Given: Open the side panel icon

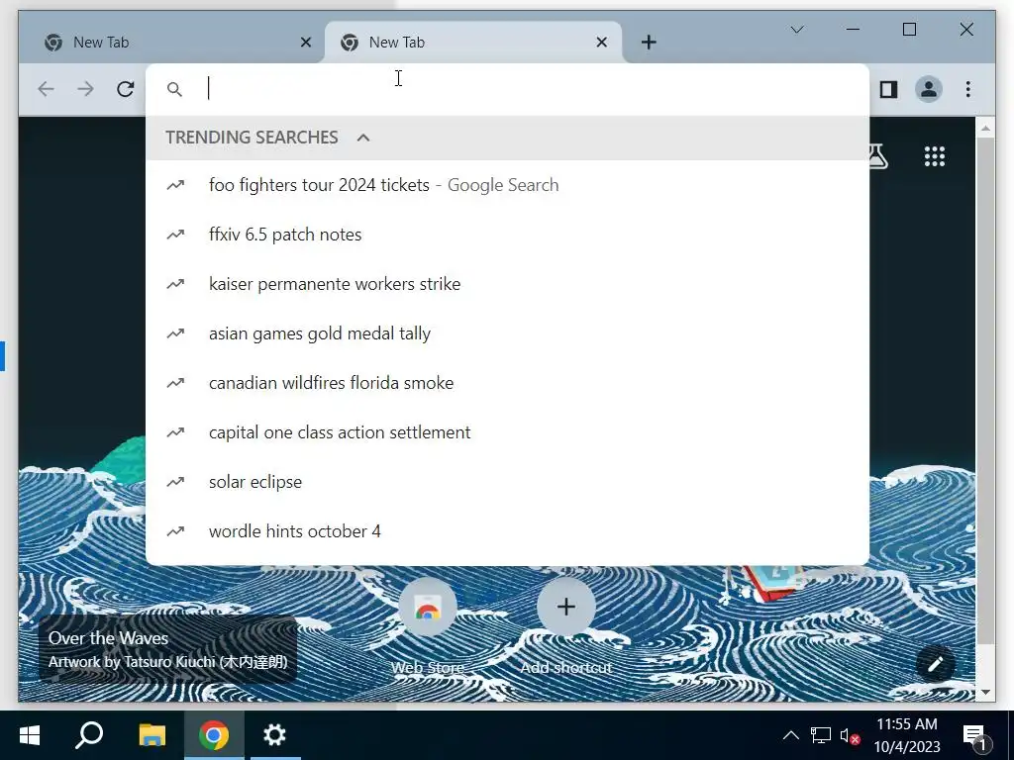Looking at the screenshot, I should tap(888, 89).
